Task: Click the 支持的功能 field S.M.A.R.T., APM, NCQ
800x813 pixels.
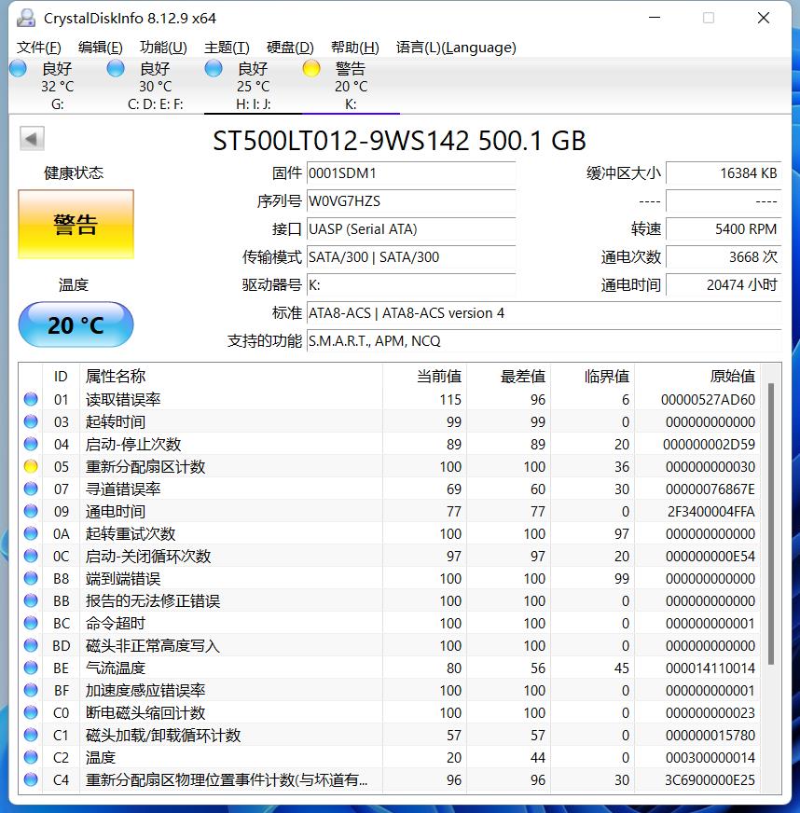Action: pyautogui.click(x=544, y=341)
